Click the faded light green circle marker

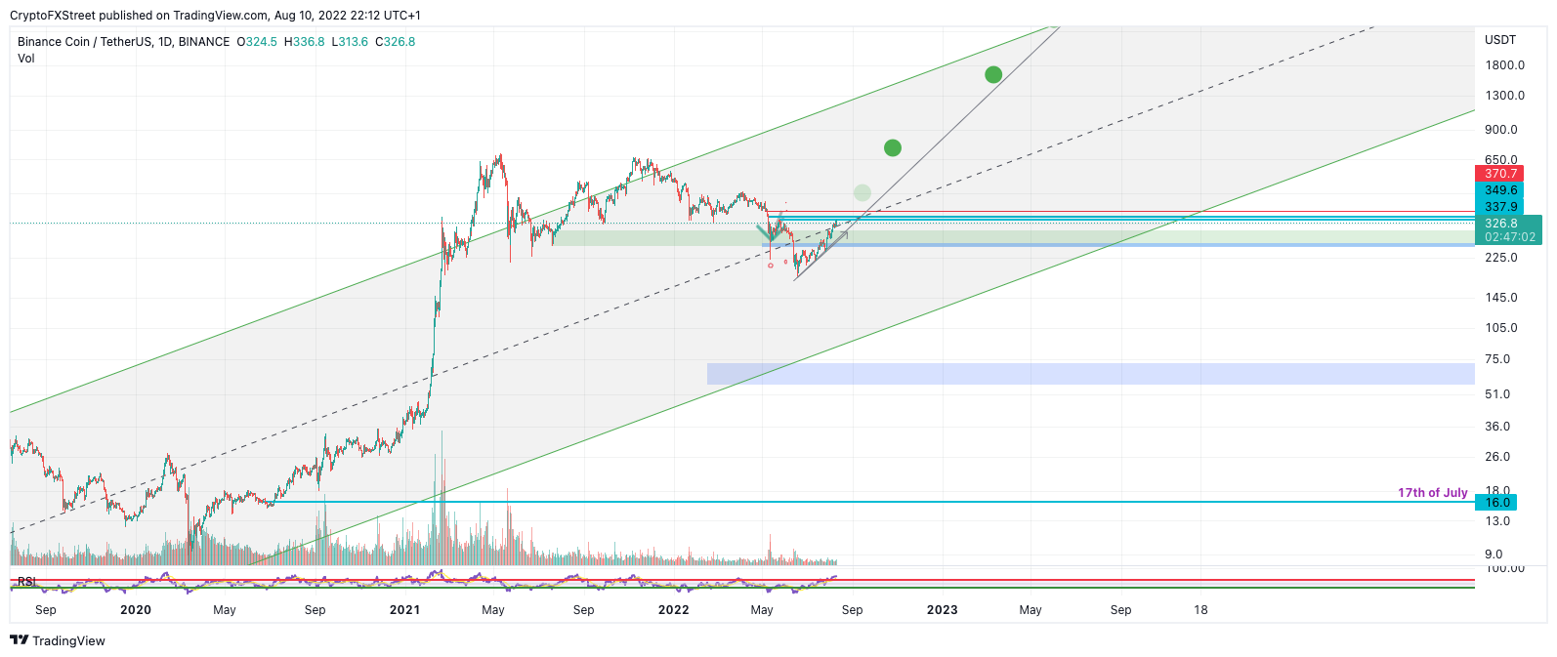[x=862, y=192]
